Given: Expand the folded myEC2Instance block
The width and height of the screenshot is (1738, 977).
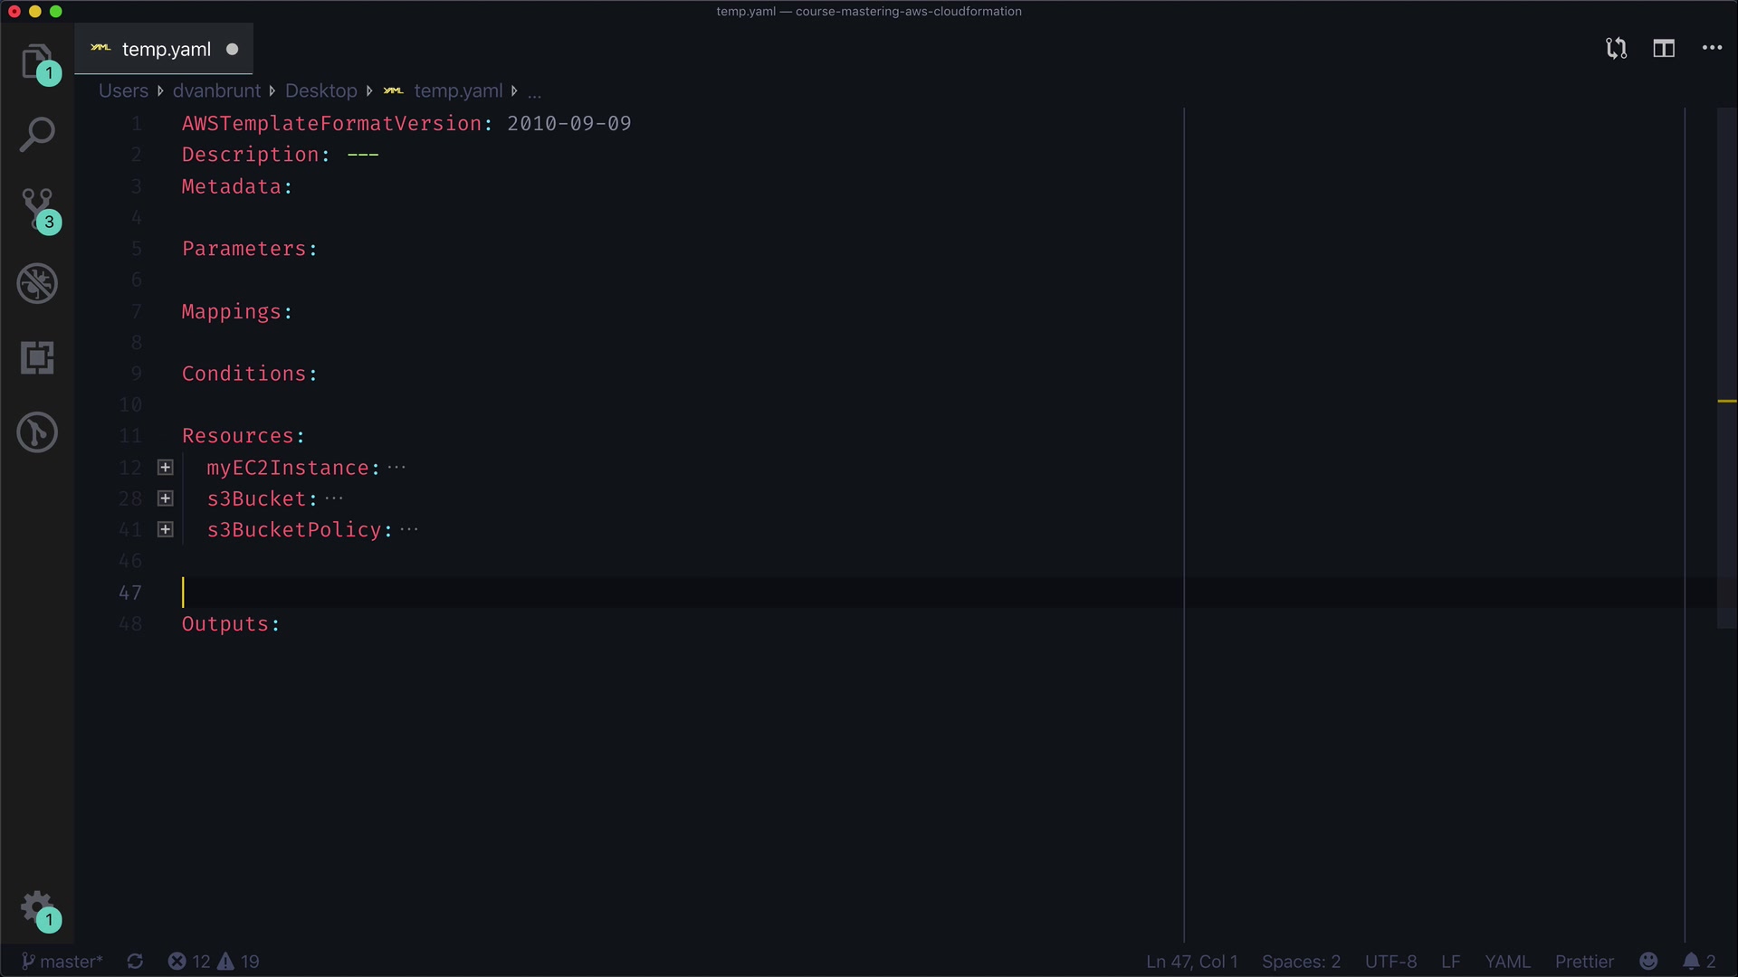Looking at the screenshot, I should pos(166,468).
